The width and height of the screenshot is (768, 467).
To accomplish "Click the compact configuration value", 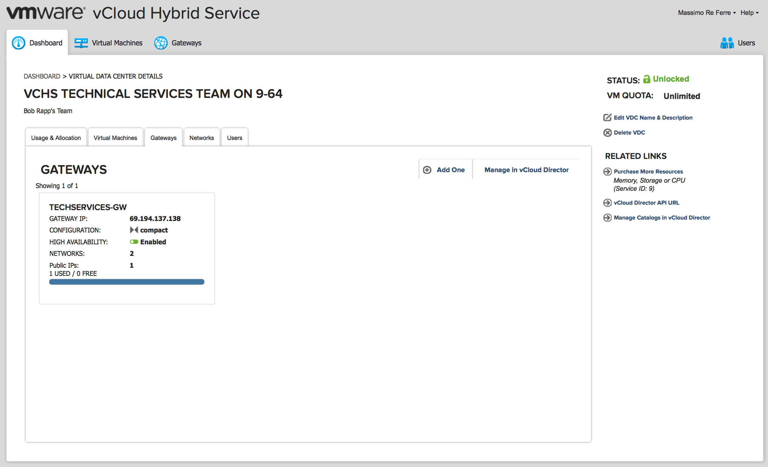I will [154, 230].
